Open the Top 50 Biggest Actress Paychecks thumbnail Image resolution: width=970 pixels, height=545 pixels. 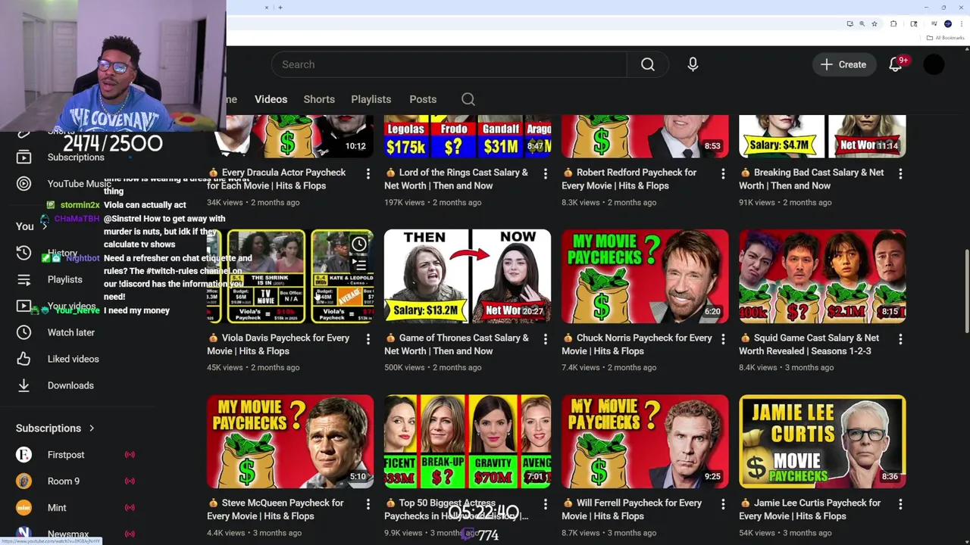[468, 441]
